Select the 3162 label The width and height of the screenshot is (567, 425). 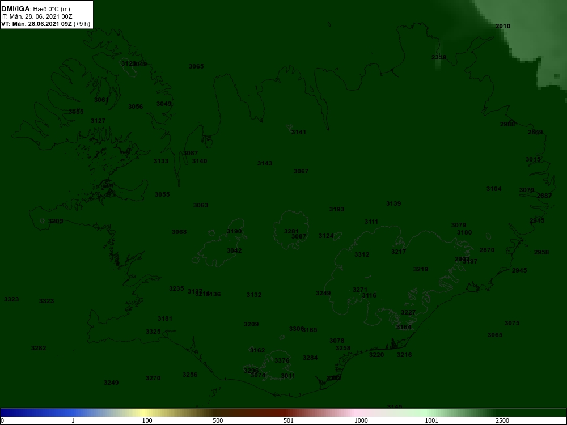click(257, 350)
